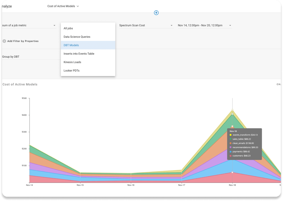283x201 pixels.
Task: Click the purple recommendations legend dot
Action: 231,147
